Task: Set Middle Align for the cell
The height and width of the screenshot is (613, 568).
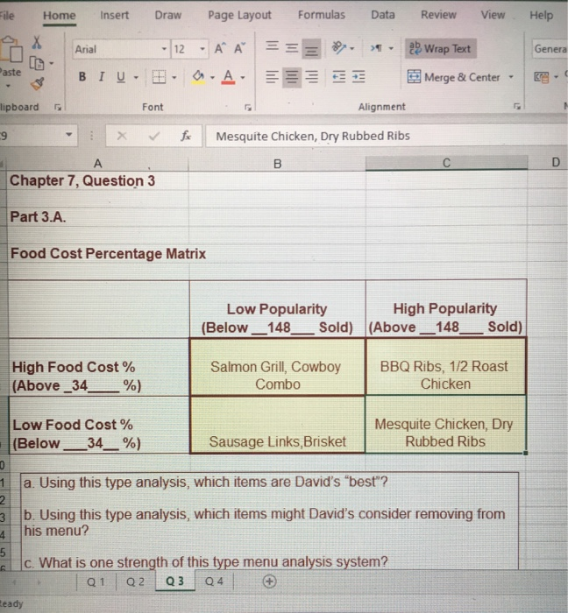Action: [291, 48]
